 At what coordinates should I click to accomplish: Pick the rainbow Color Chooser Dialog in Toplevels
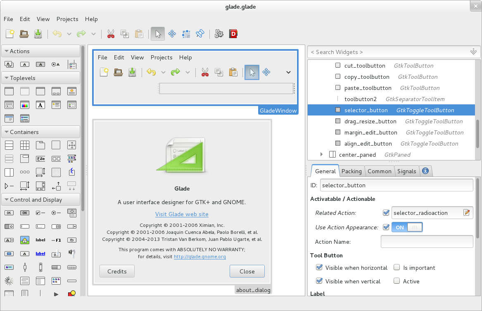point(25,105)
